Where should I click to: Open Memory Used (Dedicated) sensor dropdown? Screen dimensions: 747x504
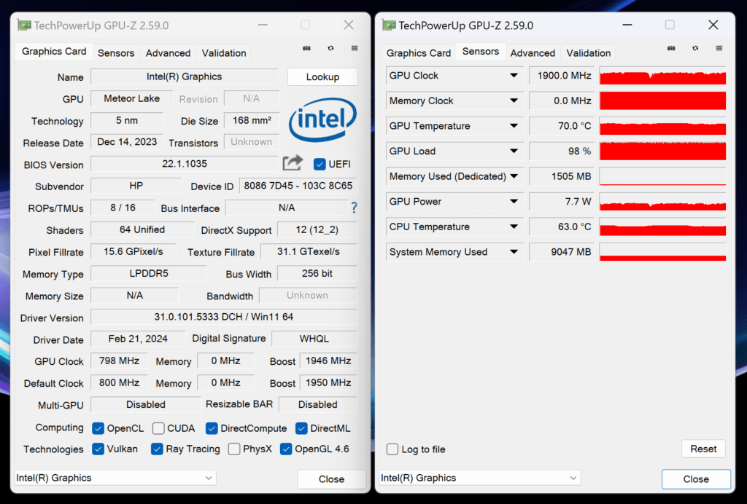(x=514, y=176)
